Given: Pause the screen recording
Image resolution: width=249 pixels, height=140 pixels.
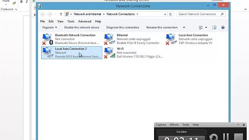Looking at the screenshot, I should pos(226,136).
